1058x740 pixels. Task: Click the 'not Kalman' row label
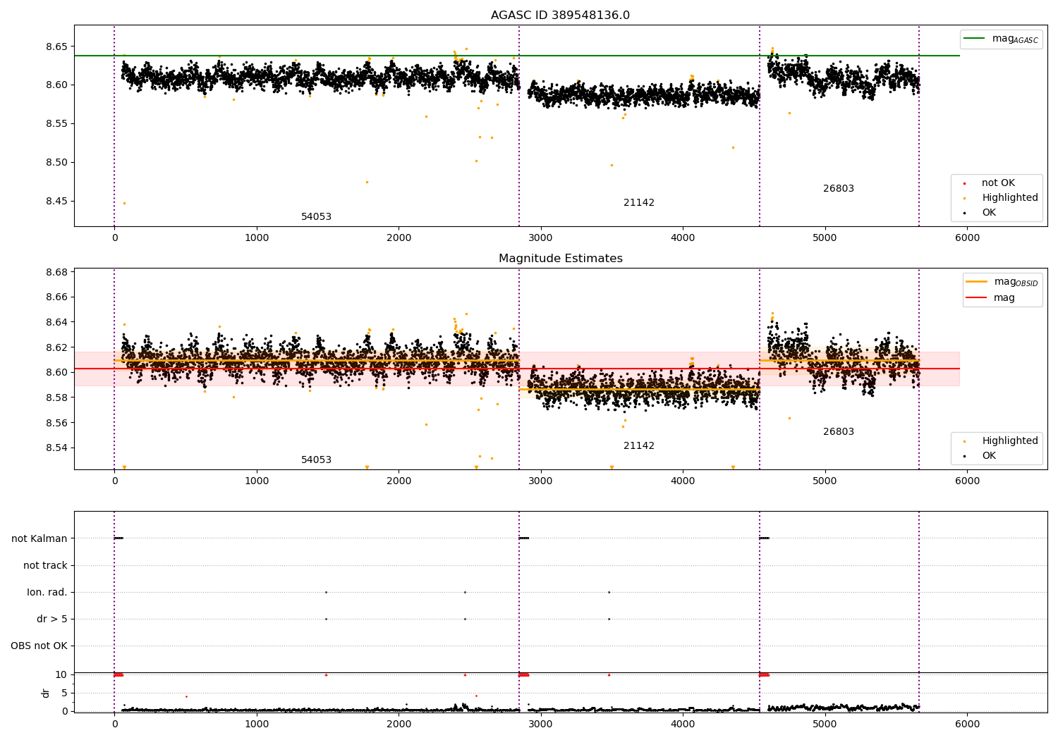(x=39, y=539)
